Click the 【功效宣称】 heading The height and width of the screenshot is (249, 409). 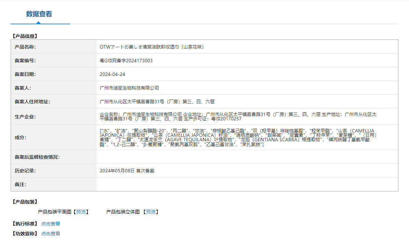tap(25, 234)
